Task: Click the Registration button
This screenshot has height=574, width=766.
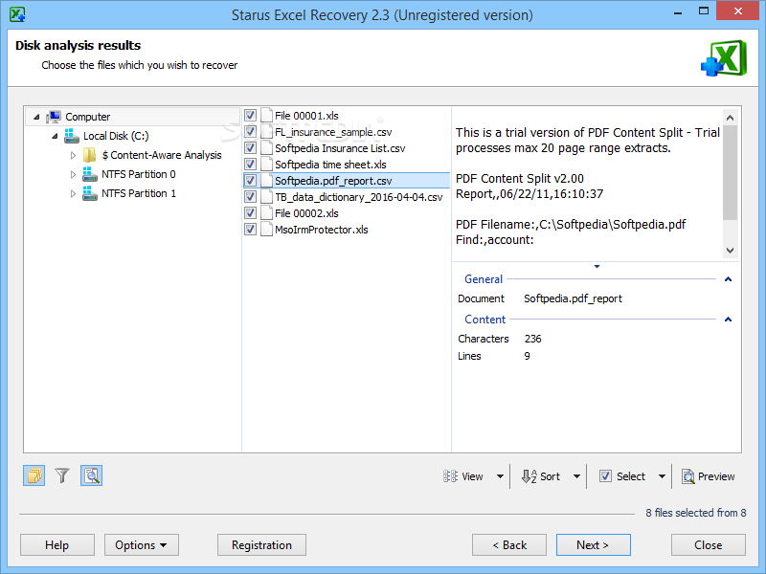Action: [261, 544]
